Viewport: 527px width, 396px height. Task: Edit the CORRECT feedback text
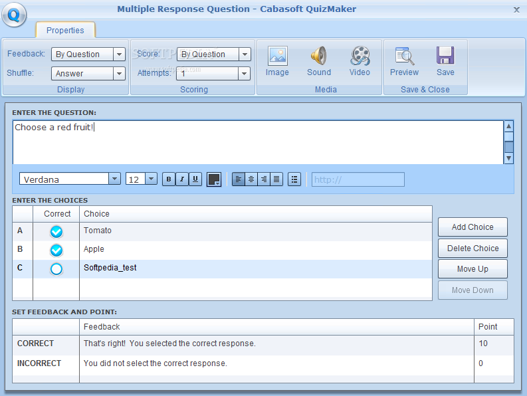coord(169,344)
